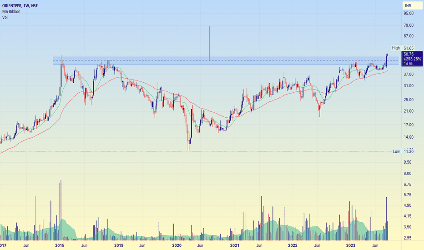424x250 pixels.
Task: Click the 14.00 price axis label
Action: pyautogui.click(x=409, y=137)
